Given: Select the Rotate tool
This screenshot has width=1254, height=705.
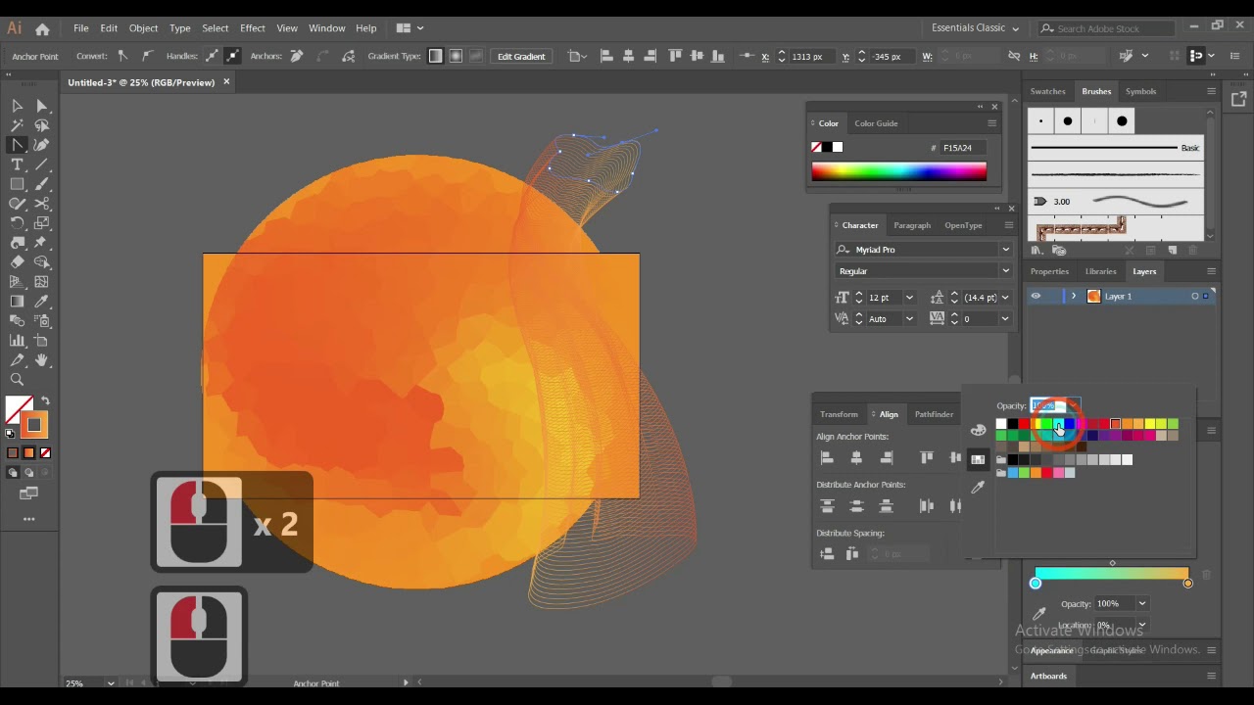Looking at the screenshot, I should [x=18, y=223].
